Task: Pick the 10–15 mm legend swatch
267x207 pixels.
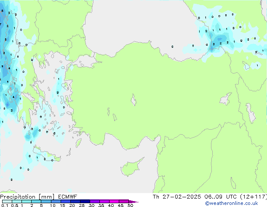Action: (56, 202)
